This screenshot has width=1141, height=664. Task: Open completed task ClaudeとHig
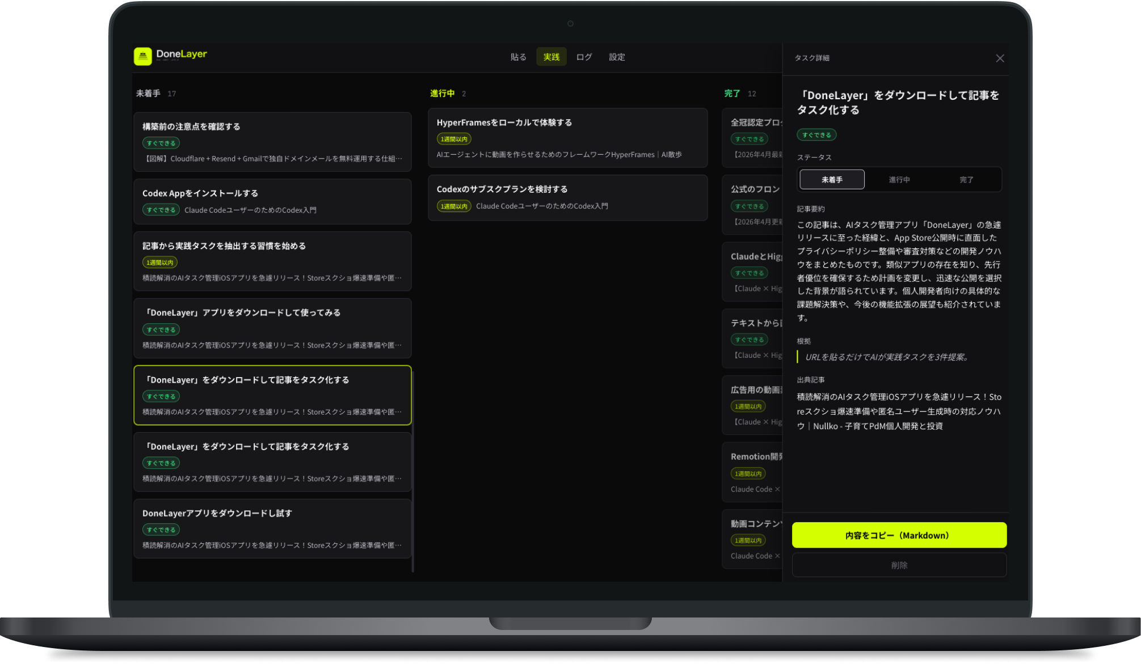pos(753,272)
